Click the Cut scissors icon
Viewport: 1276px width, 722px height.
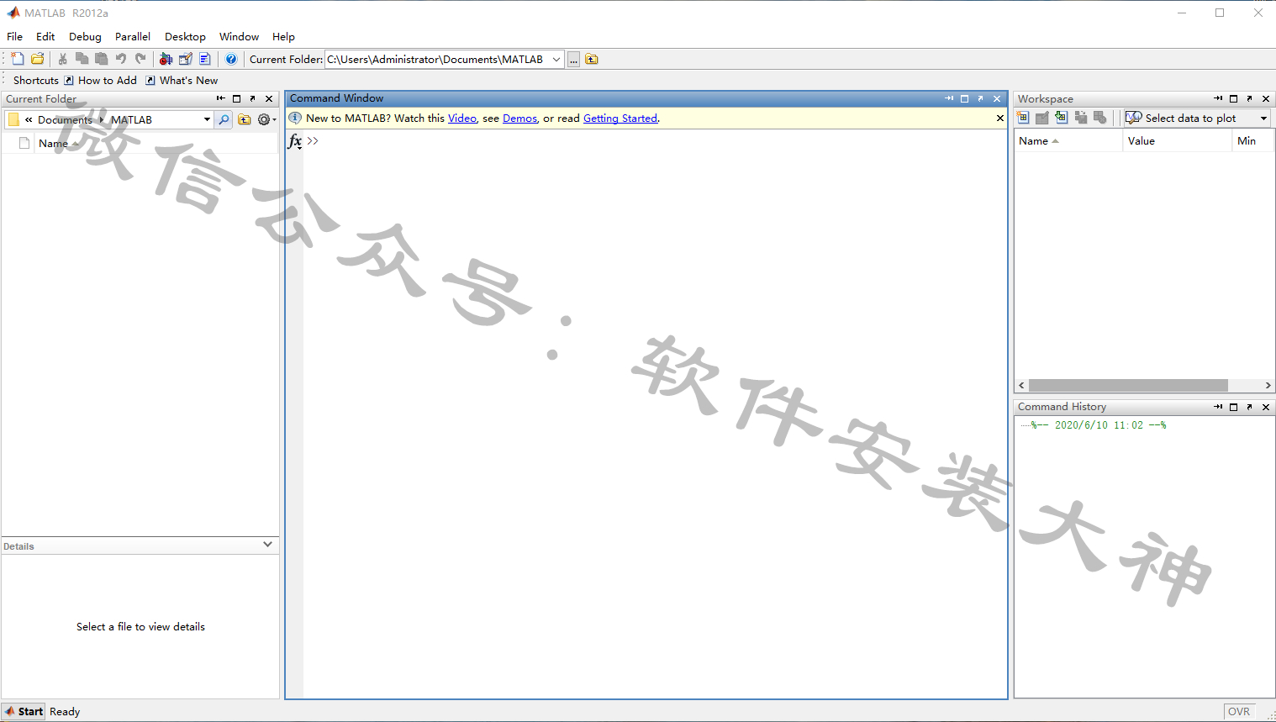pos(62,59)
